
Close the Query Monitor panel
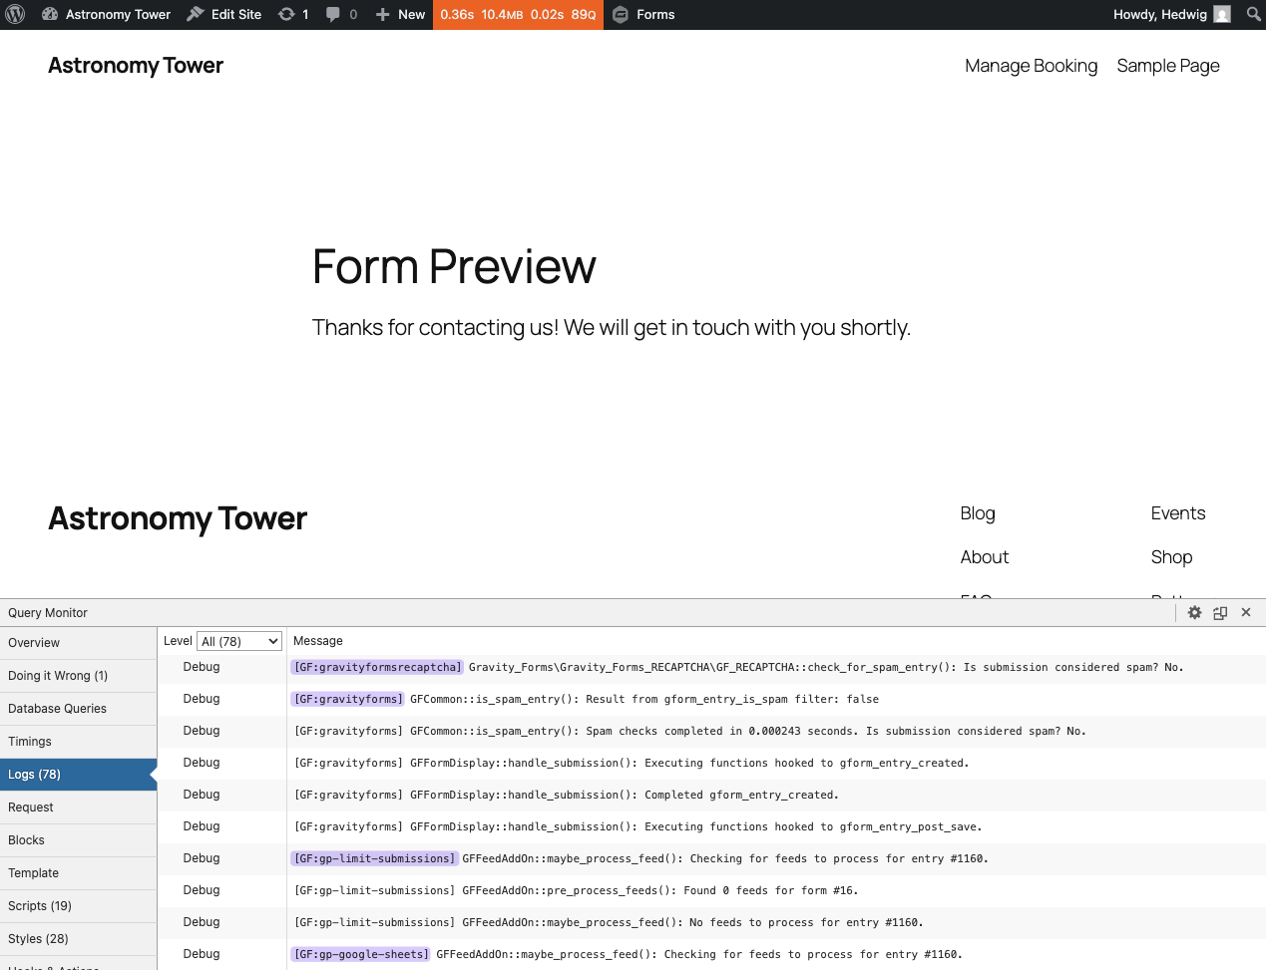tap(1246, 613)
